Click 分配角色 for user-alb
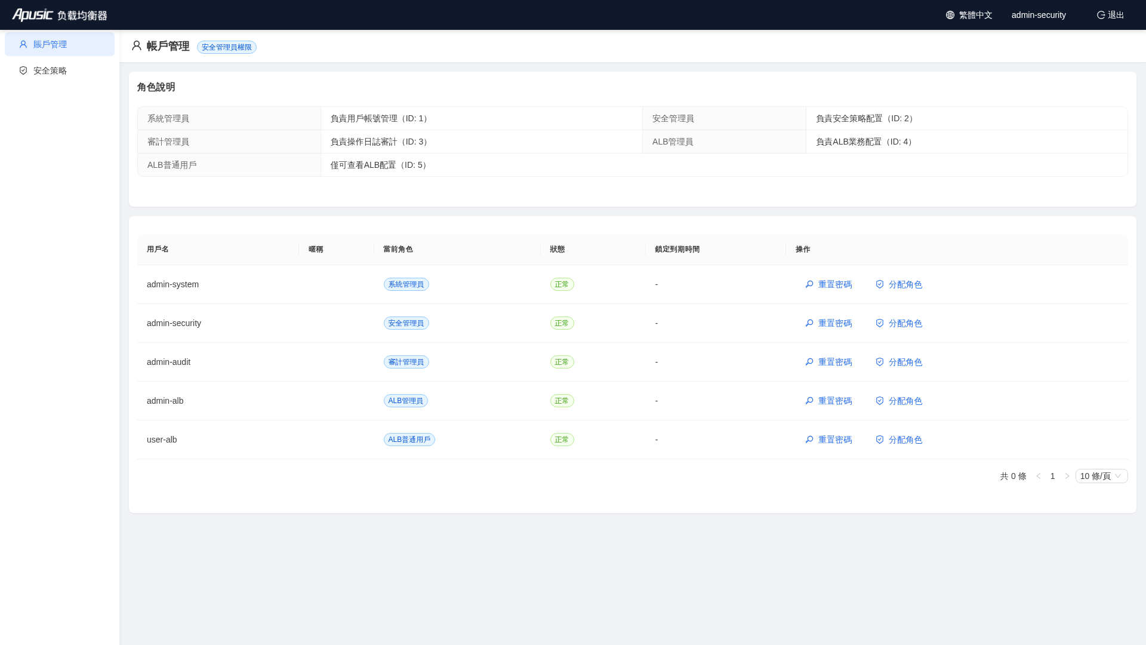This screenshot has width=1146, height=645. click(x=899, y=440)
